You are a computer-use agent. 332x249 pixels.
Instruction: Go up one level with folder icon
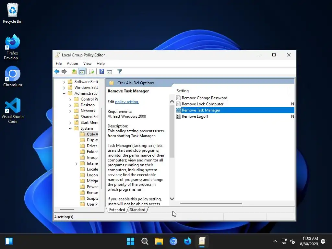[74, 72]
